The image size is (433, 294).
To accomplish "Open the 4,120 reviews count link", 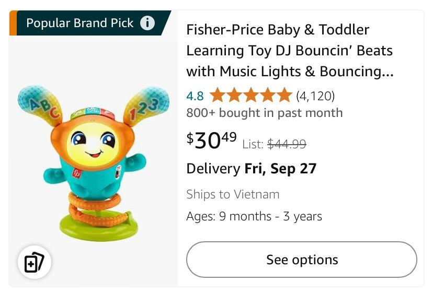I will tap(315, 96).
